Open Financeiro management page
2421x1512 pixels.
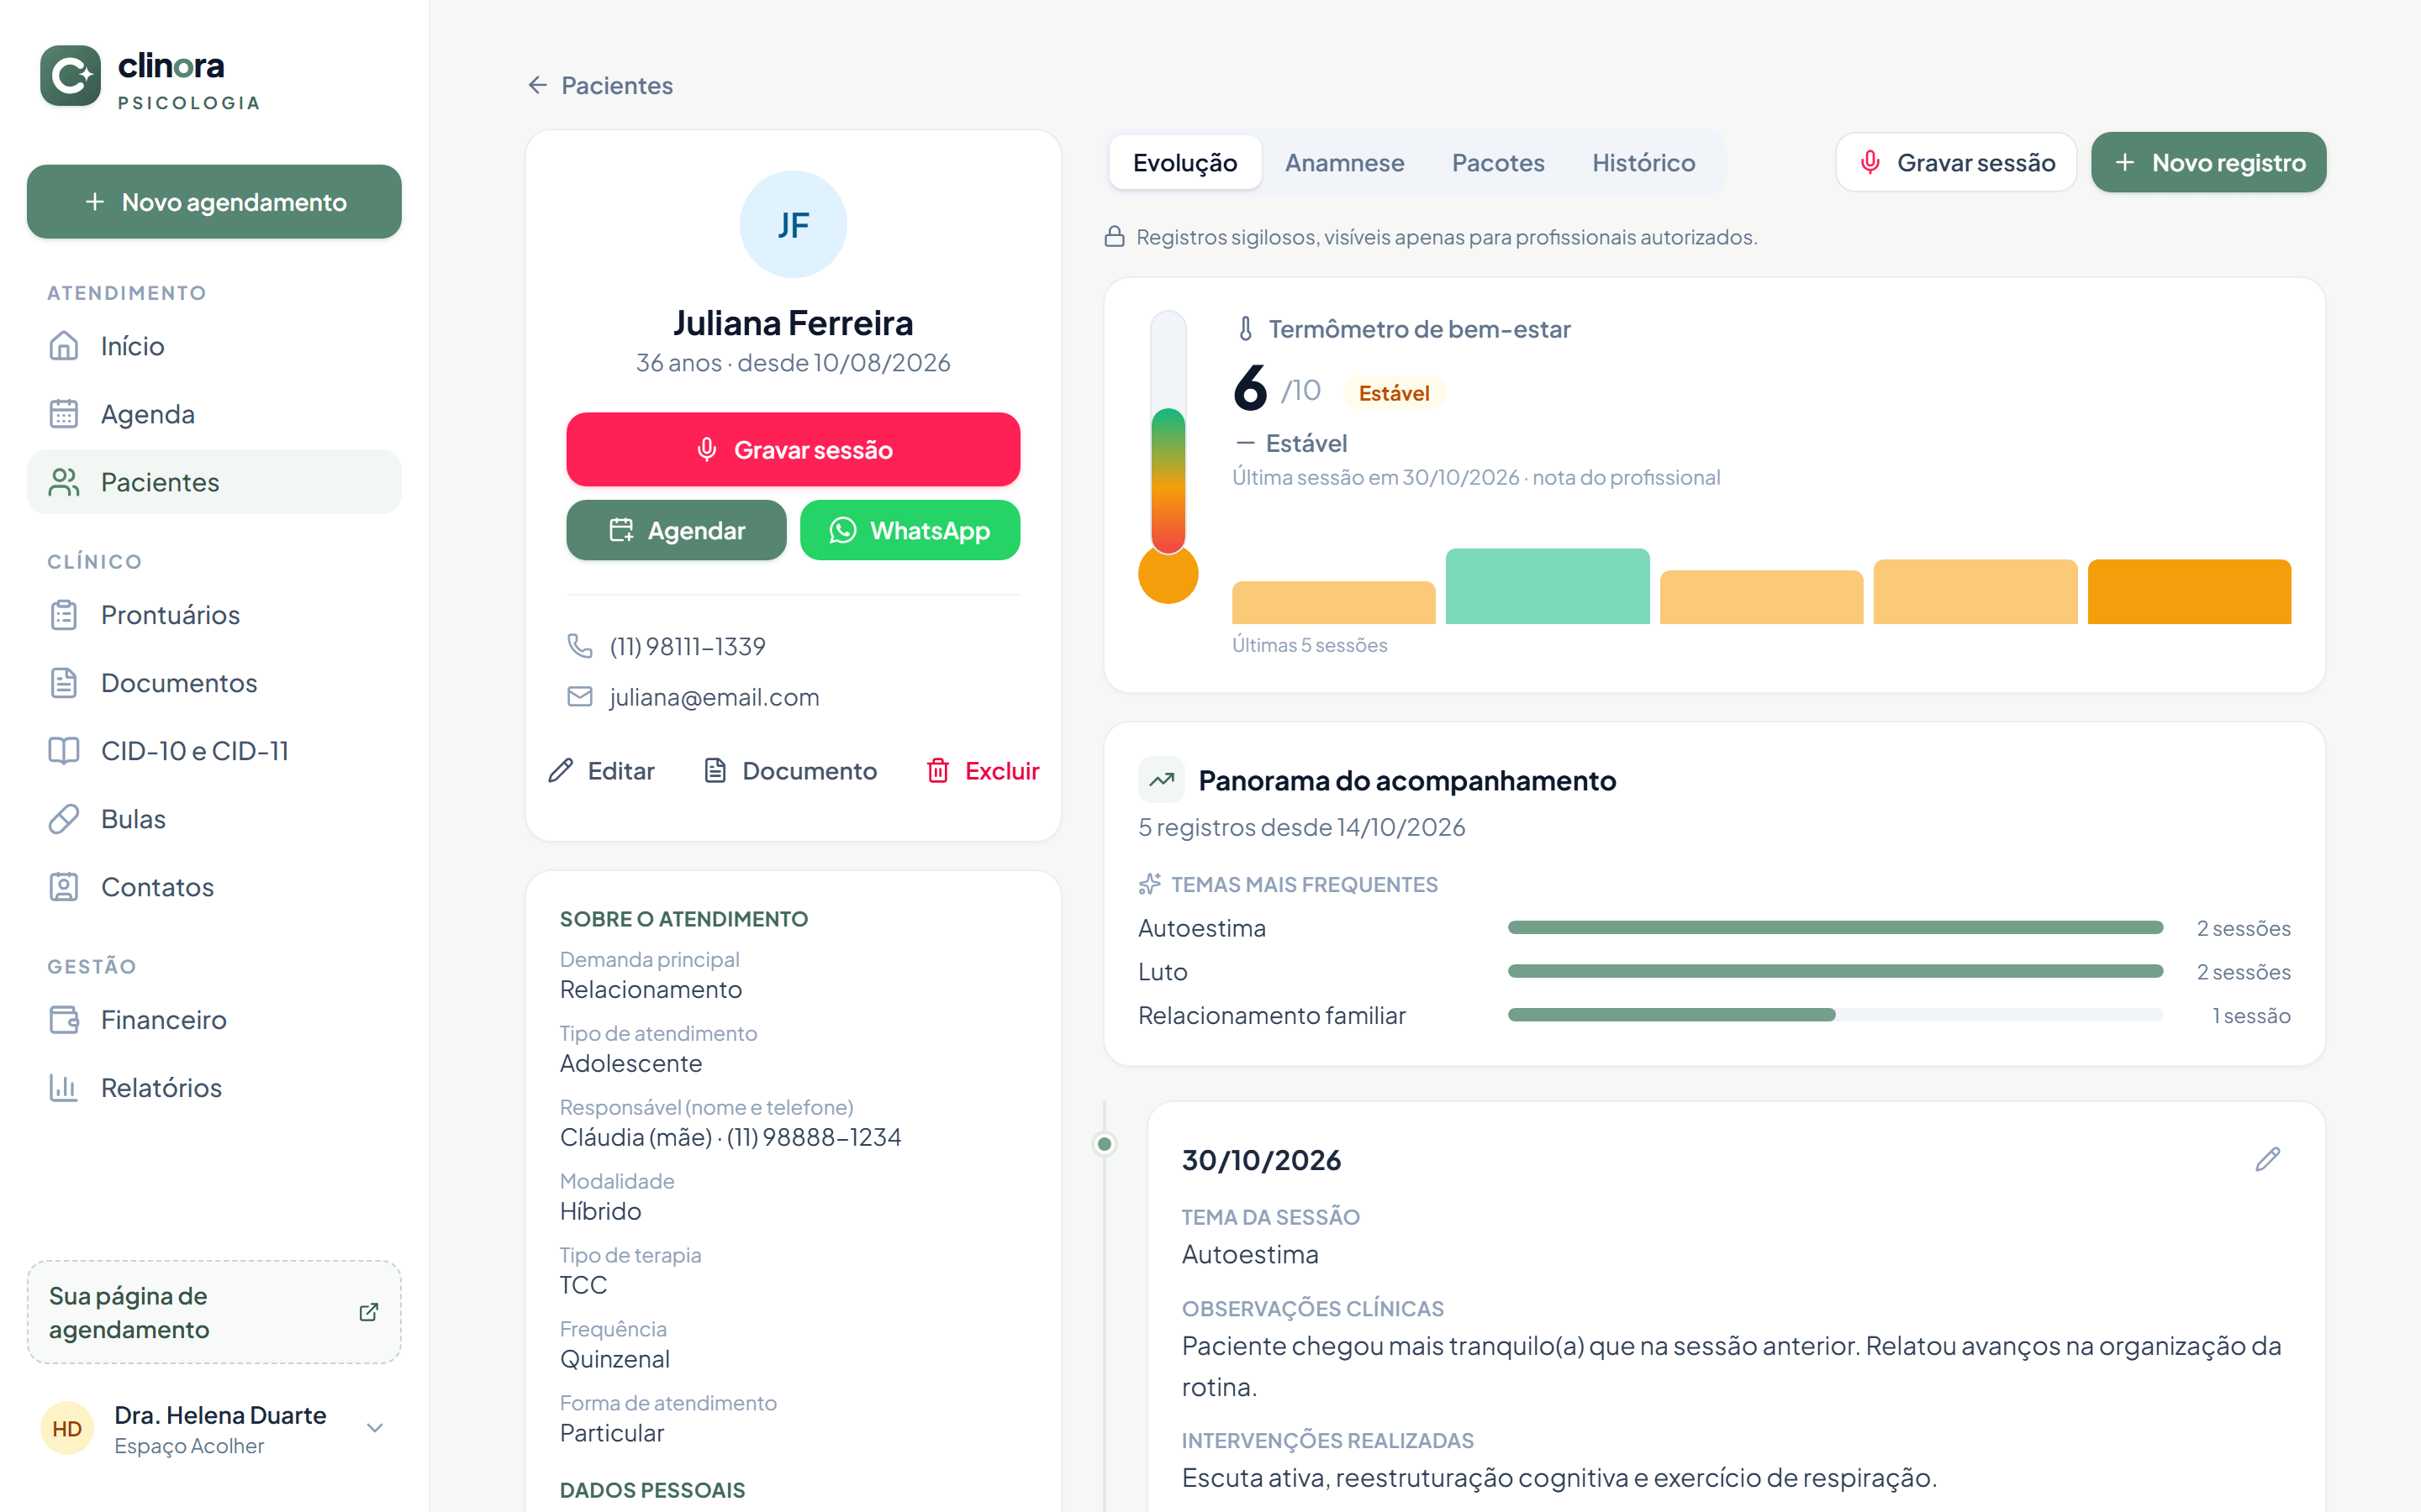(214, 1020)
